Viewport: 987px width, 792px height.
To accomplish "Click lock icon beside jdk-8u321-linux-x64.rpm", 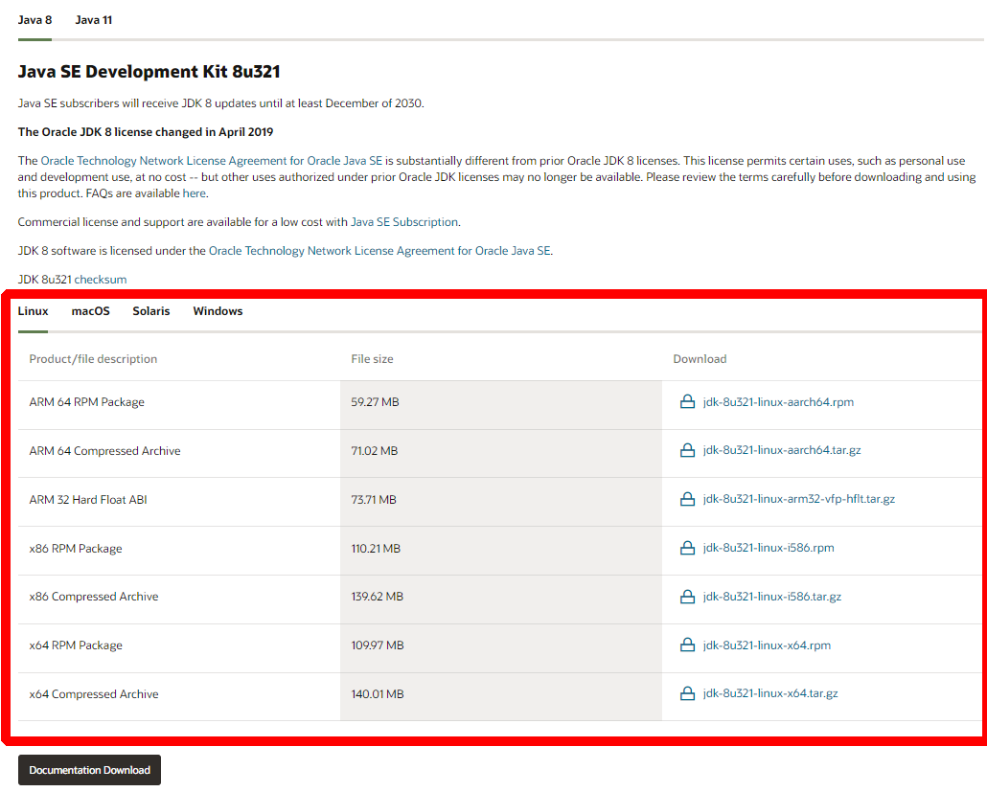I will 687,645.
